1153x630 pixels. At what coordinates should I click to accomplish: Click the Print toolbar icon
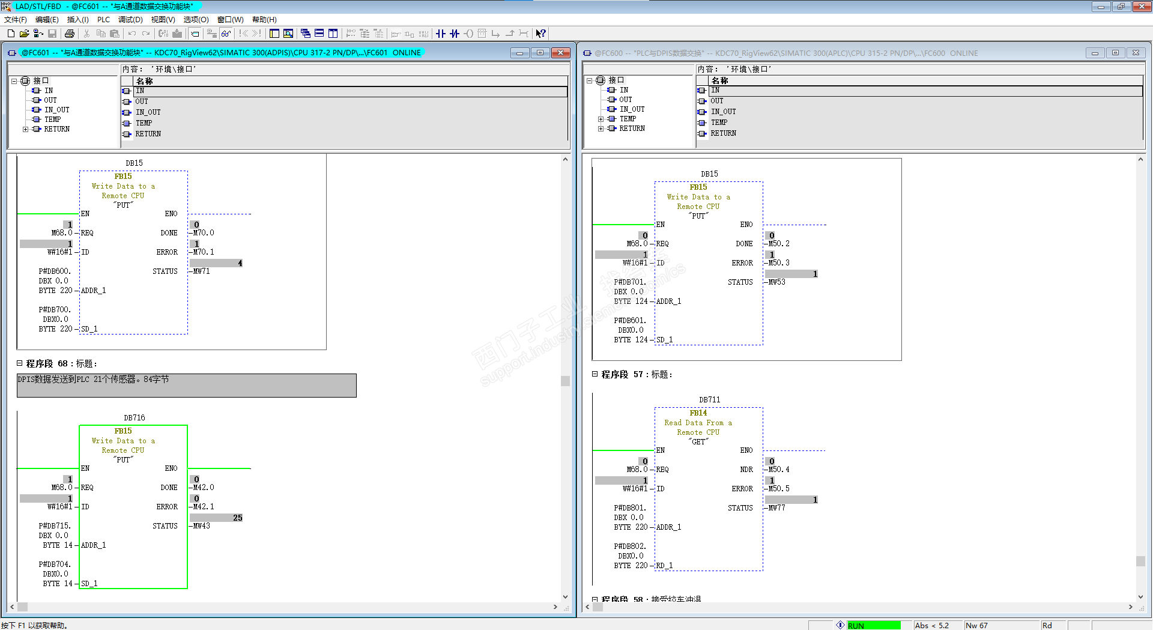tap(70, 34)
